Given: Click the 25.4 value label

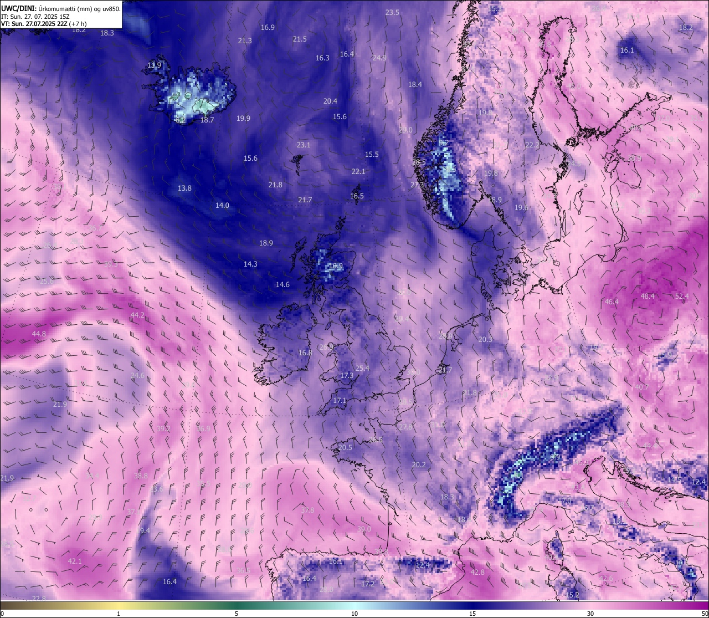Looking at the screenshot, I should (362, 368).
